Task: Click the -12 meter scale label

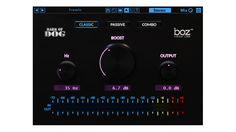Action: tap(152, 98)
